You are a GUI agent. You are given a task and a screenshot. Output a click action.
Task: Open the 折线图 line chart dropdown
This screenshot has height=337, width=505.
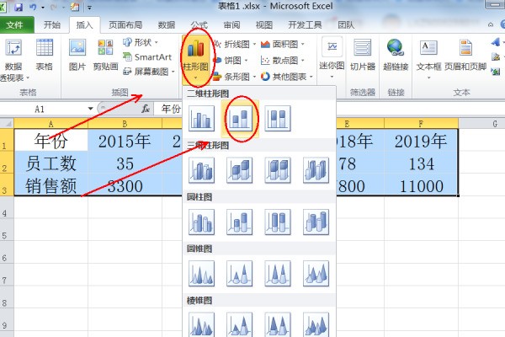235,44
